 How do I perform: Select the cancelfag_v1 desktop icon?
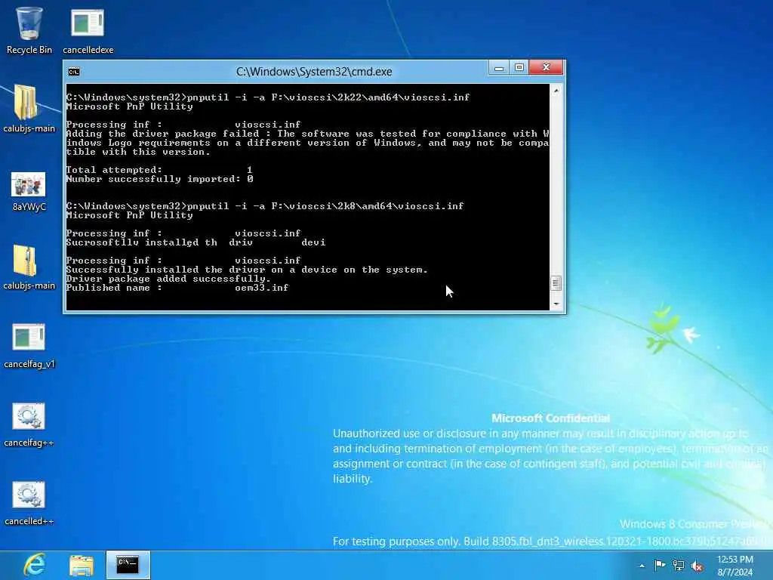tap(29, 345)
